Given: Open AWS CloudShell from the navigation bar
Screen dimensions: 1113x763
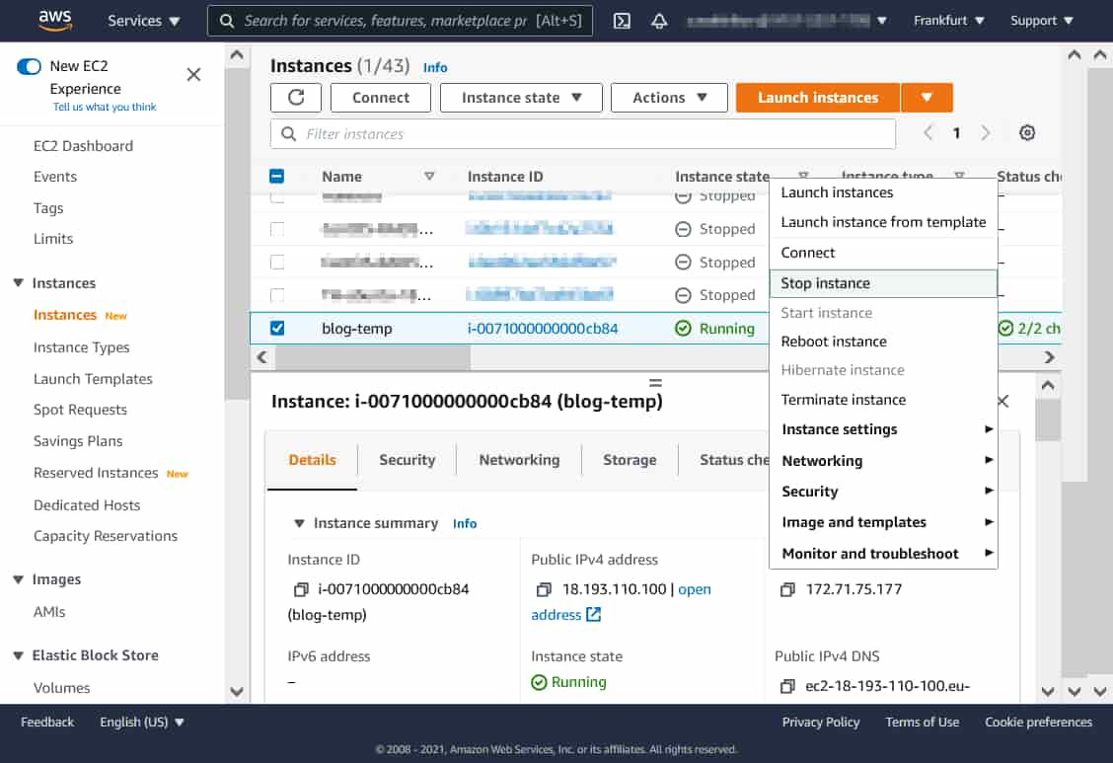Looking at the screenshot, I should tap(622, 20).
